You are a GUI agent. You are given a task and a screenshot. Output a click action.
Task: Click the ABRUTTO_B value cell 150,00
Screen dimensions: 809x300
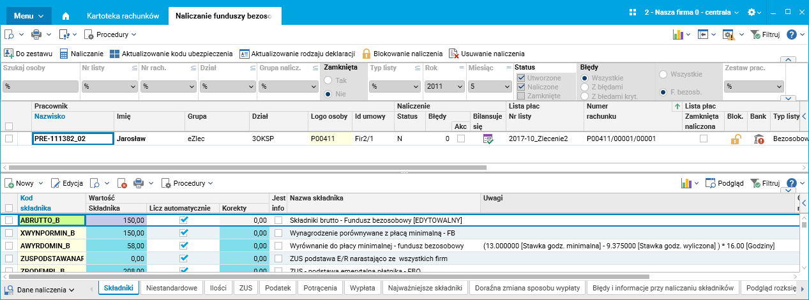(x=117, y=220)
